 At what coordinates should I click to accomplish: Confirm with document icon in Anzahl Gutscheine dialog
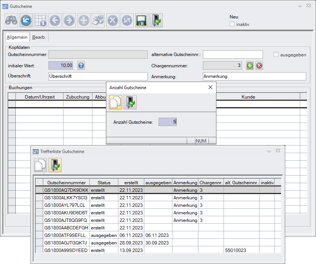[x=116, y=102]
